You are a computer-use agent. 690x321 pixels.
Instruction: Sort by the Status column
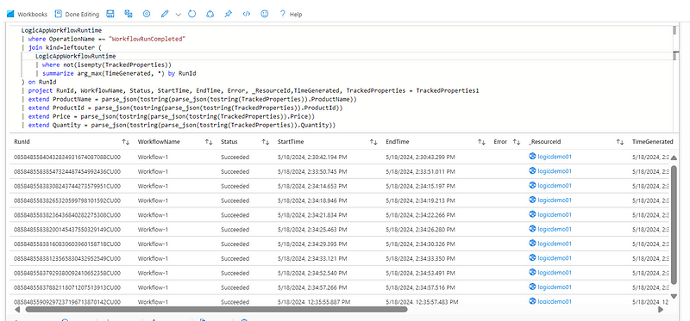point(266,142)
